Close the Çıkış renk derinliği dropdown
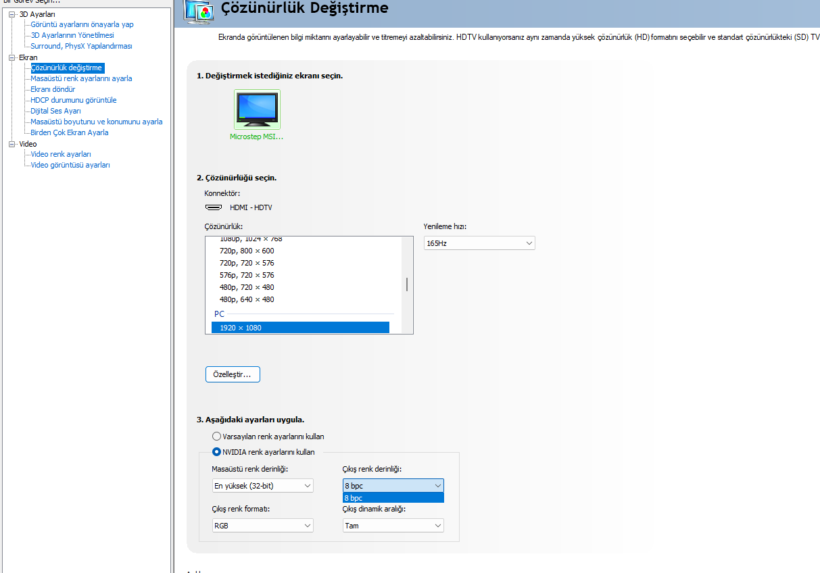The image size is (820, 573). pos(393,486)
